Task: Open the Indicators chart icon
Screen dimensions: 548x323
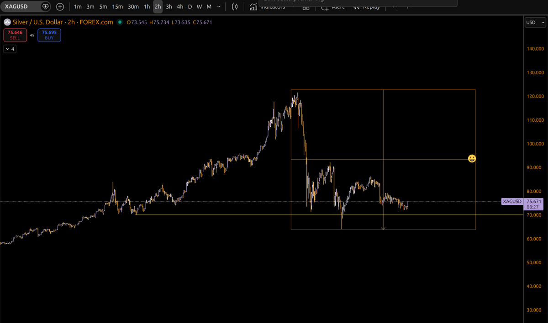Action: pos(254,7)
